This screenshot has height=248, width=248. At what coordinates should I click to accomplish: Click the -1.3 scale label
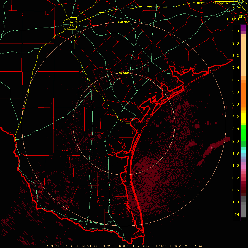[234, 202]
